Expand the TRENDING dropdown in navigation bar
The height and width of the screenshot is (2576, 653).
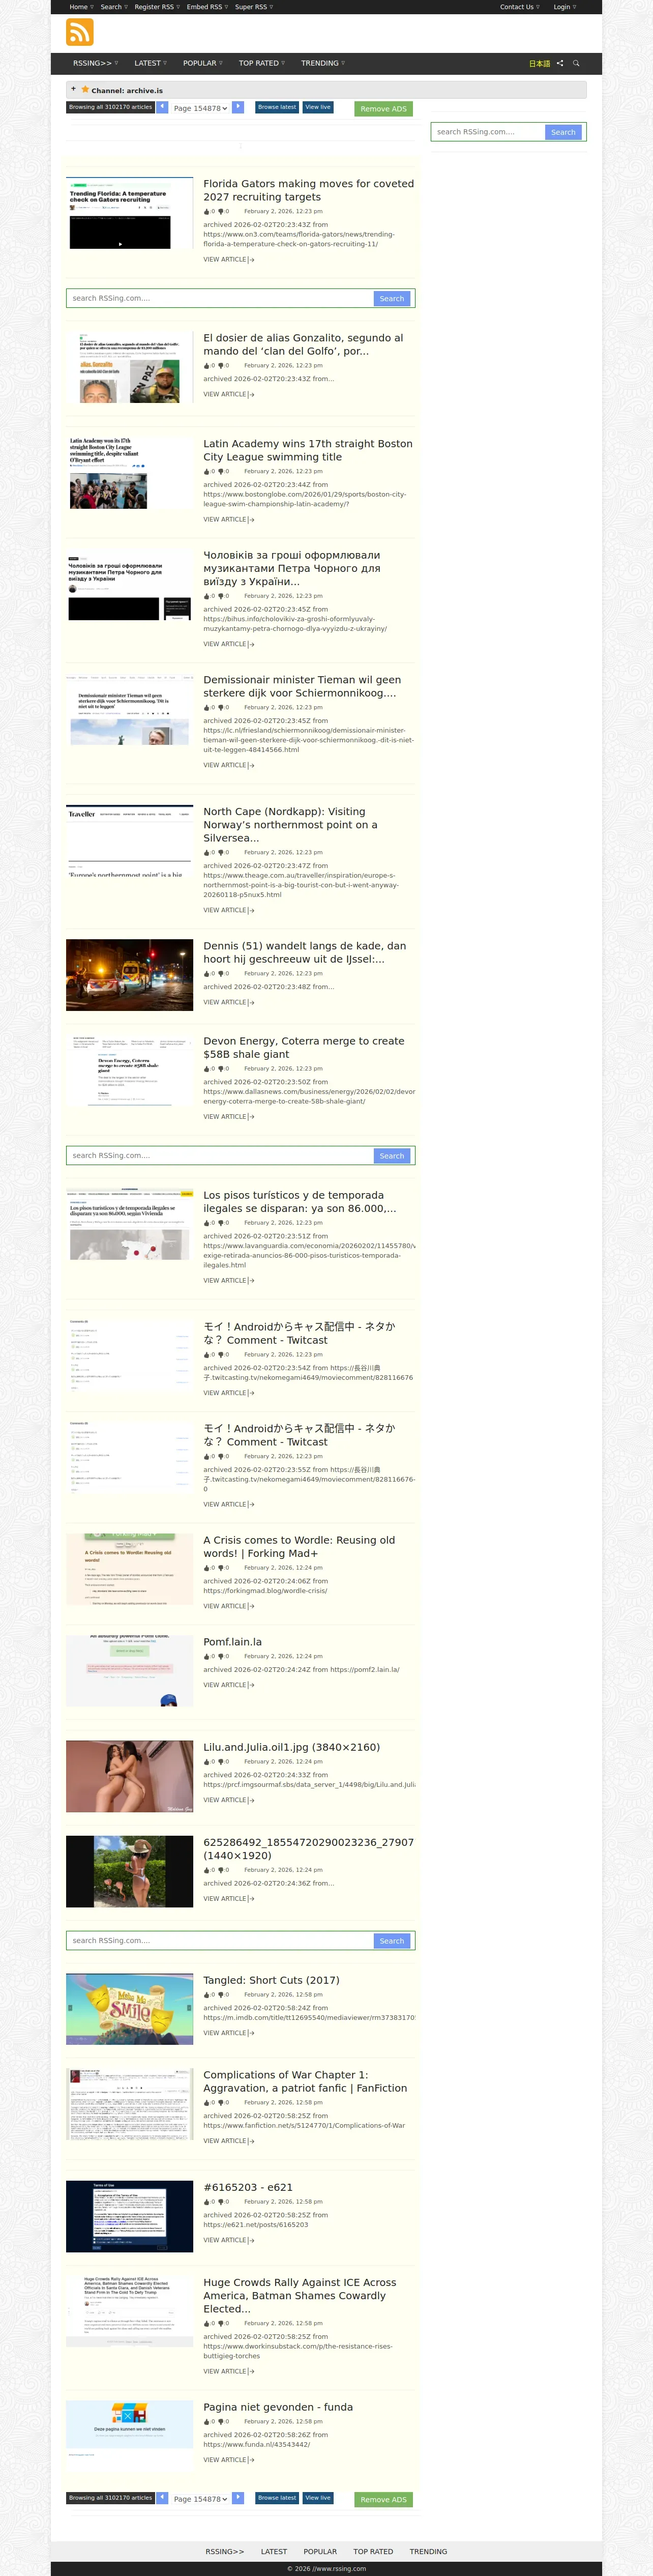(x=322, y=63)
